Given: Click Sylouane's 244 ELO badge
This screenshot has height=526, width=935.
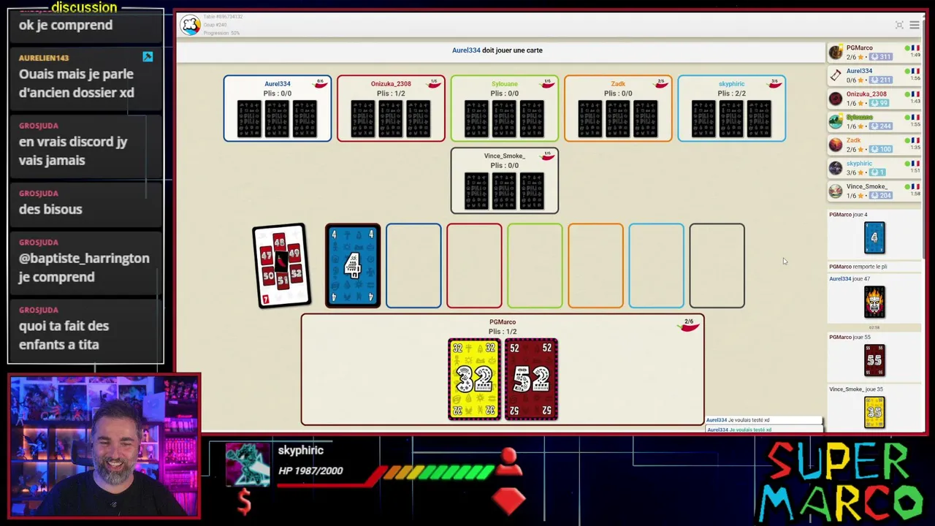Looking at the screenshot, I should (x=879, y=126).
